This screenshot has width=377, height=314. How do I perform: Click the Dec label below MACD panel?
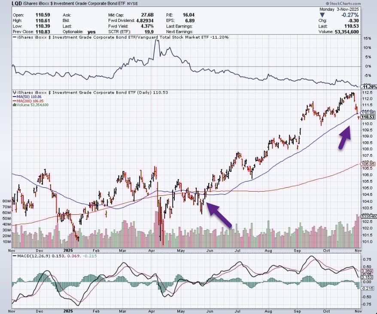coord(40,311)
